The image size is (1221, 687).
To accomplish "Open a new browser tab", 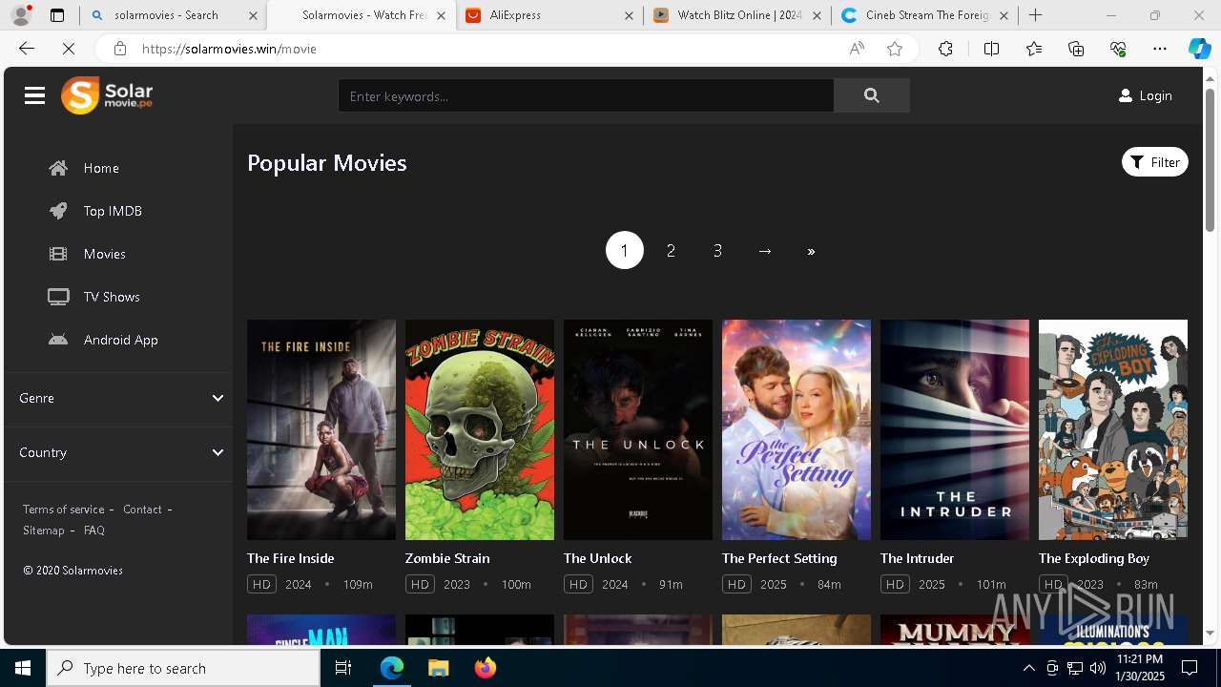I will pyautogui.click(x=1035, y=15).
